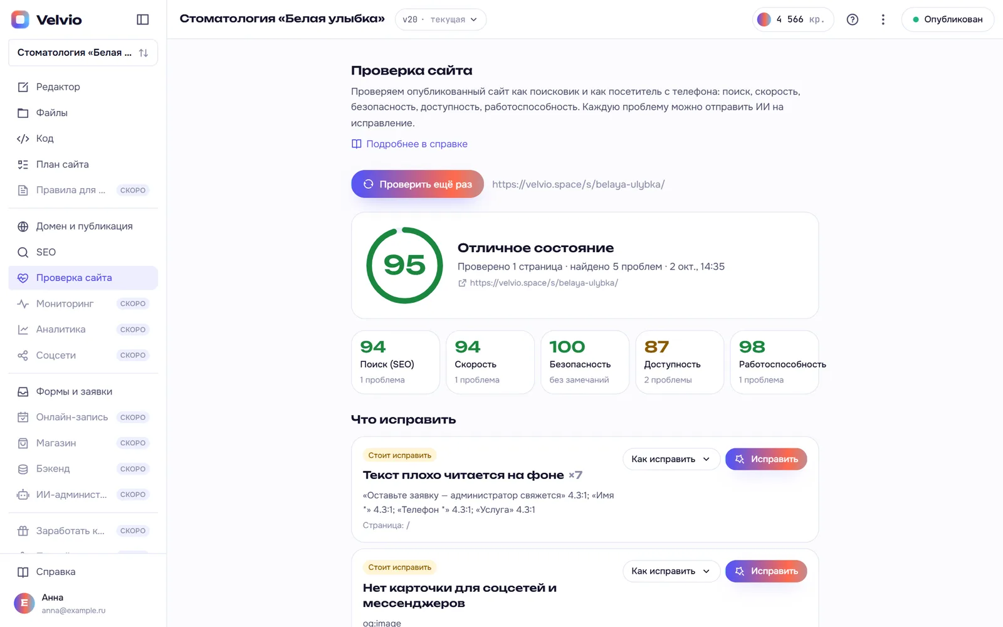The width and height of the screenshot is (1003, 627).
Task: Open the help question mark icon
Action: click(853, 19)
